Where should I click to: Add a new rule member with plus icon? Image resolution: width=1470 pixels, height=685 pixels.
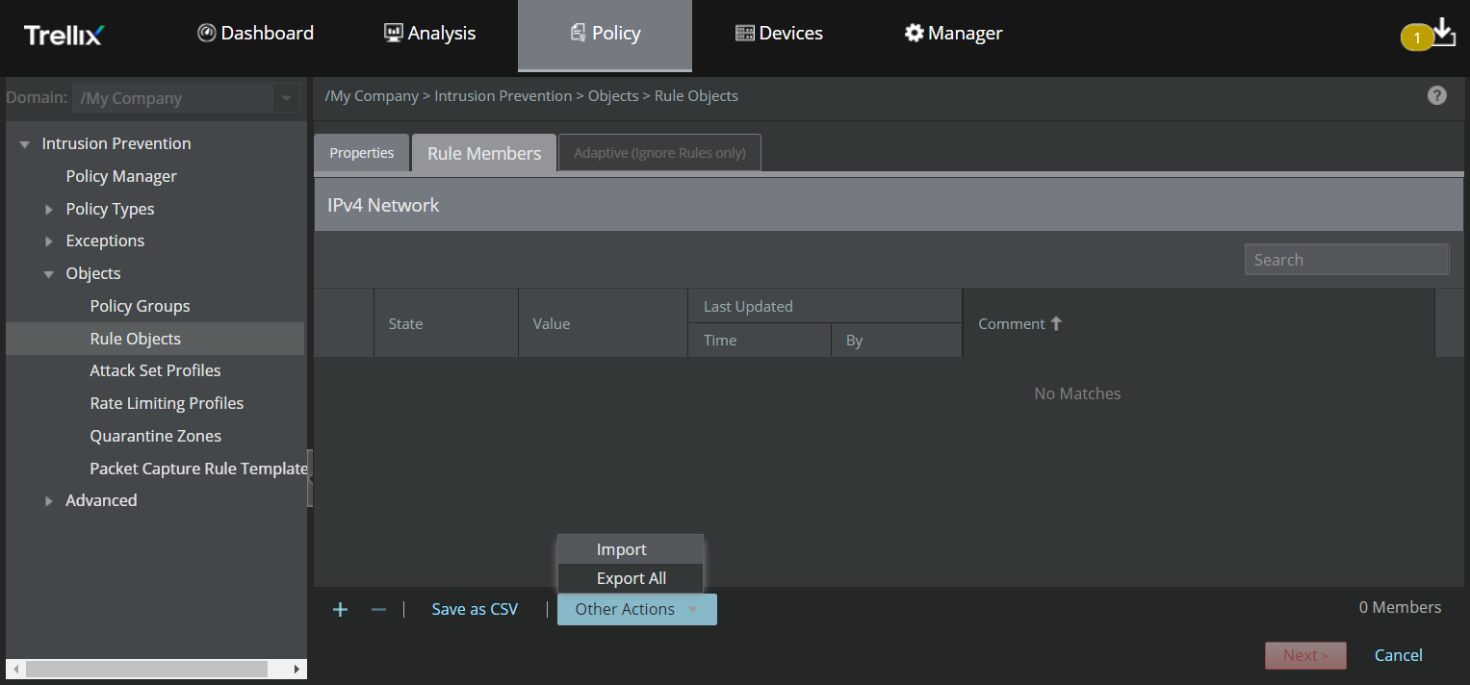[x=340, y=609]
